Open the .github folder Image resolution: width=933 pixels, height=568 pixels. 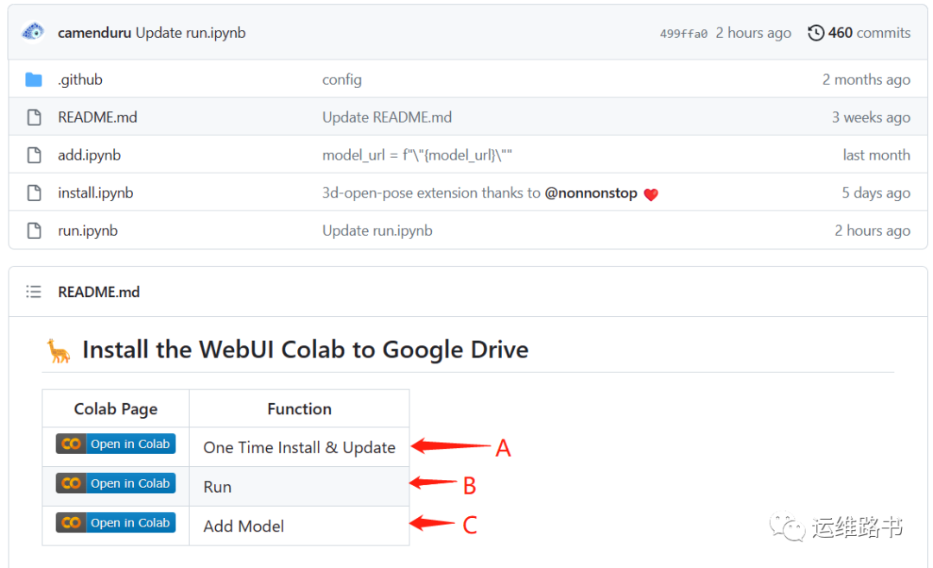point(80,79)
